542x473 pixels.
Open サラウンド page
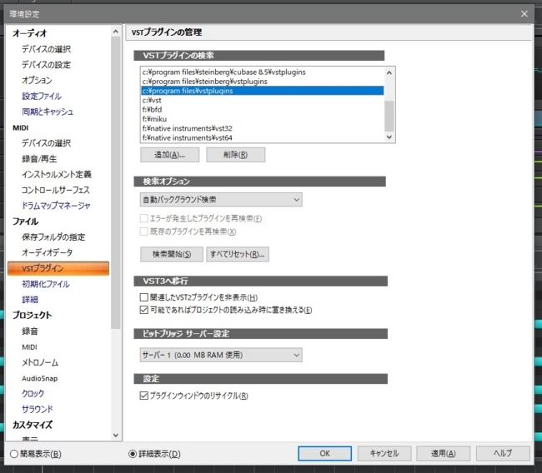tap(38, 409)
